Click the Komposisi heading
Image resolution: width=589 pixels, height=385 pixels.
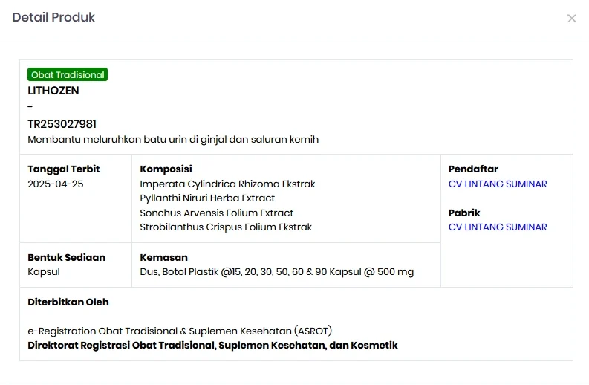pos(166,169)
